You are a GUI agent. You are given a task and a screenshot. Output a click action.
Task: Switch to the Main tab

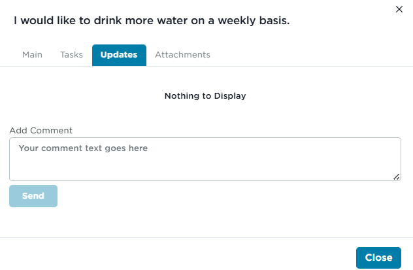click(x=32, y=55)
